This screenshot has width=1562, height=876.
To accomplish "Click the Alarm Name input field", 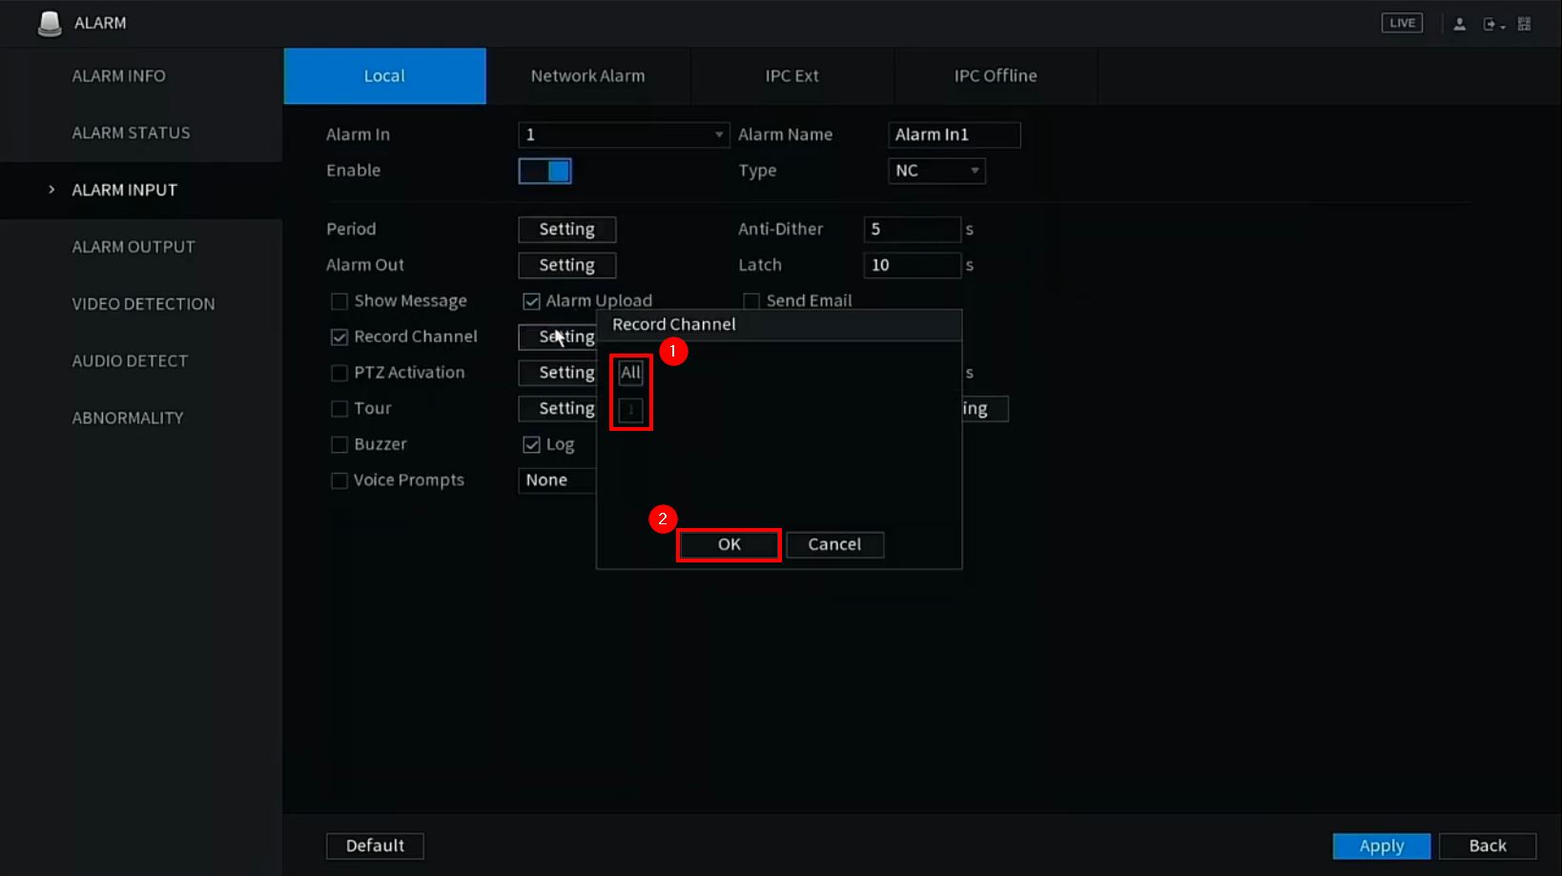I will pos(954,134).
